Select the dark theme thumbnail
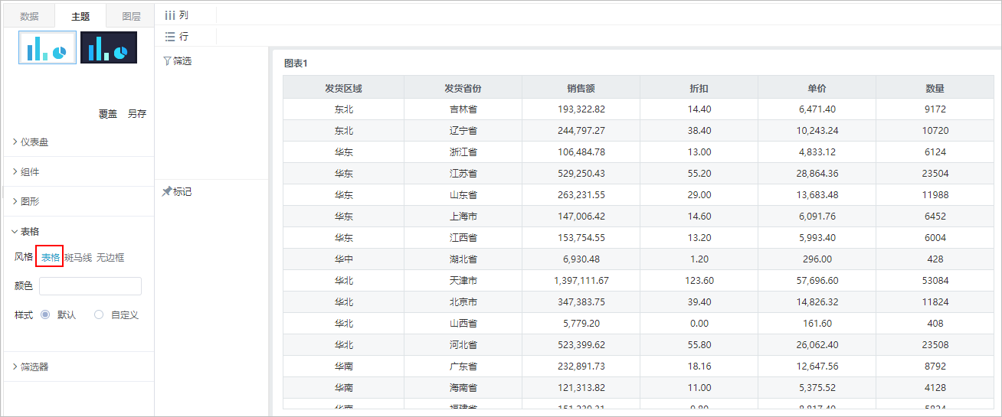Image resolution: width=1002 pixels, height=417 pixels. pyautogui.click(x=109, y=47)
